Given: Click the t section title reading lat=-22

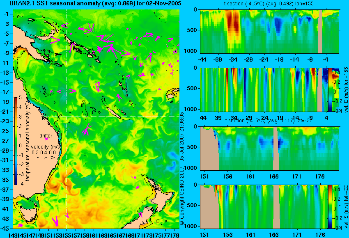Looking at the screenshot, I should pyautogui.click(x=269, y=121).
